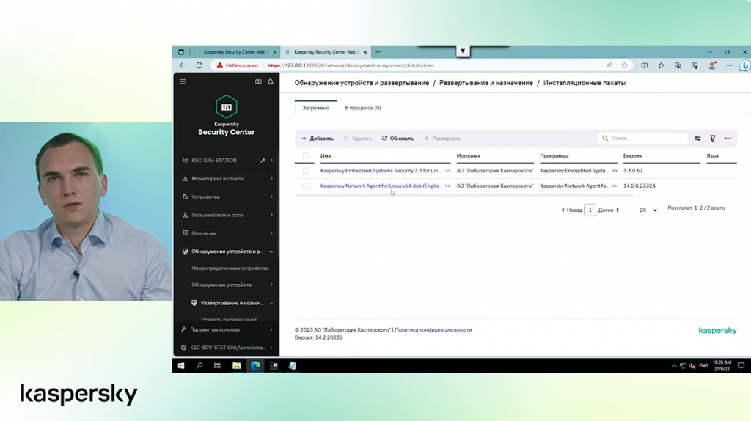
Task: Click the search field Поиск
Action: coord(643,139)
